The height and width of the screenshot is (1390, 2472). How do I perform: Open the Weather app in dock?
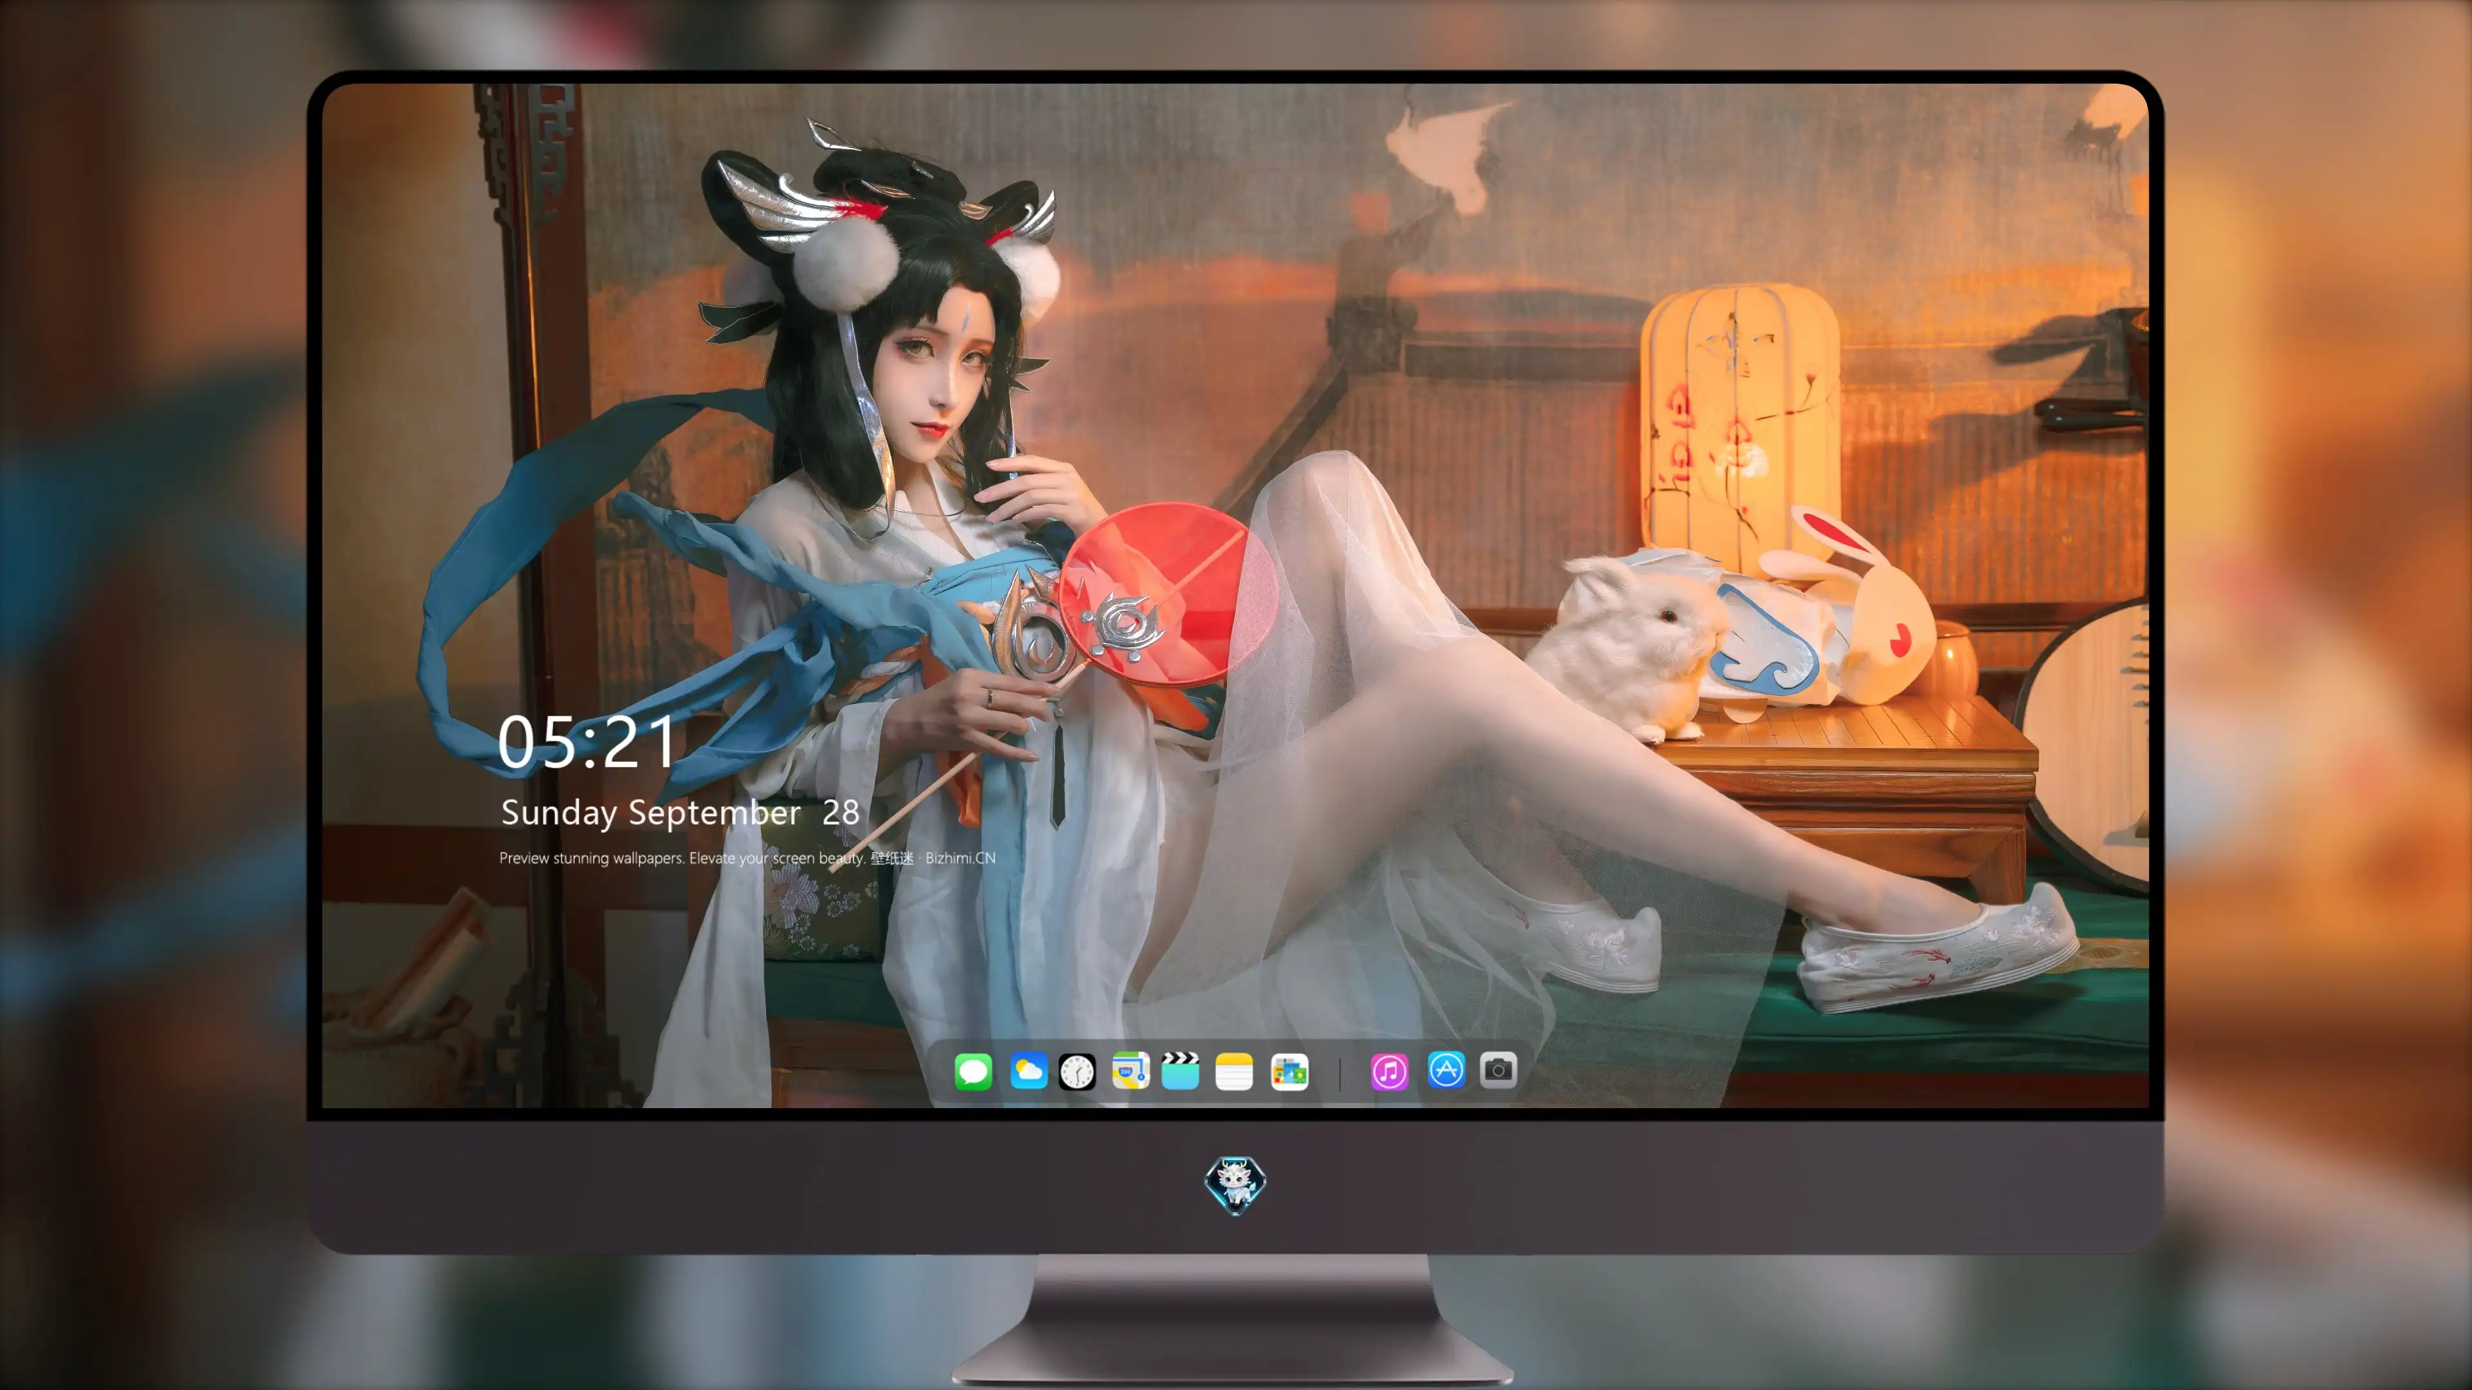coord(1028,1071)
